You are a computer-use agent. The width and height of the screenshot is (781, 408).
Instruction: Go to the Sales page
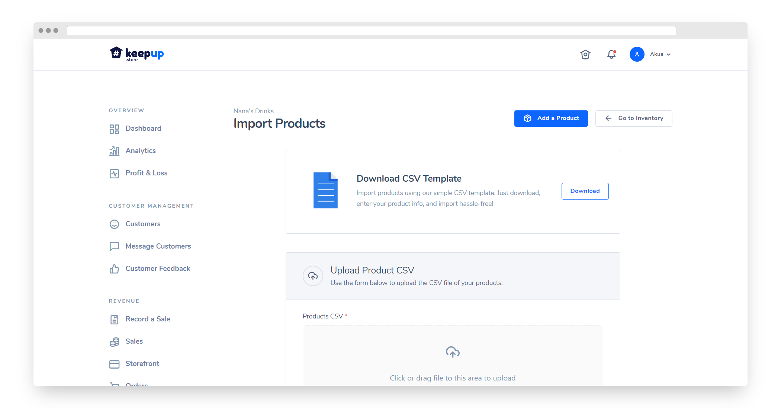click(134, 341)
